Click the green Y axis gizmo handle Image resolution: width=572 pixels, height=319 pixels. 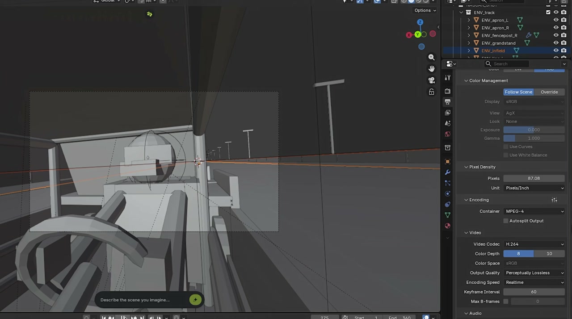click(x=417, y=34)
